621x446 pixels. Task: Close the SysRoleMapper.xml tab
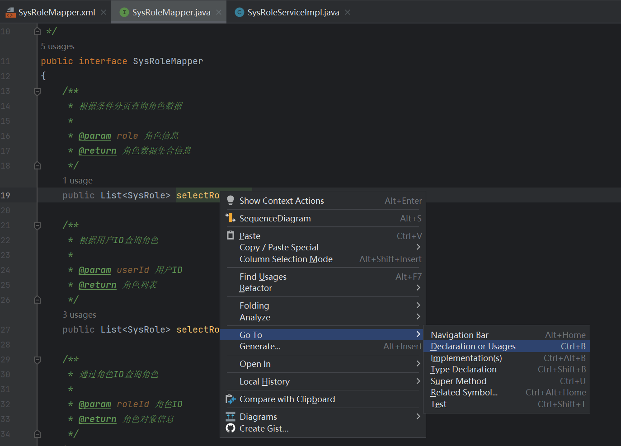103,12
